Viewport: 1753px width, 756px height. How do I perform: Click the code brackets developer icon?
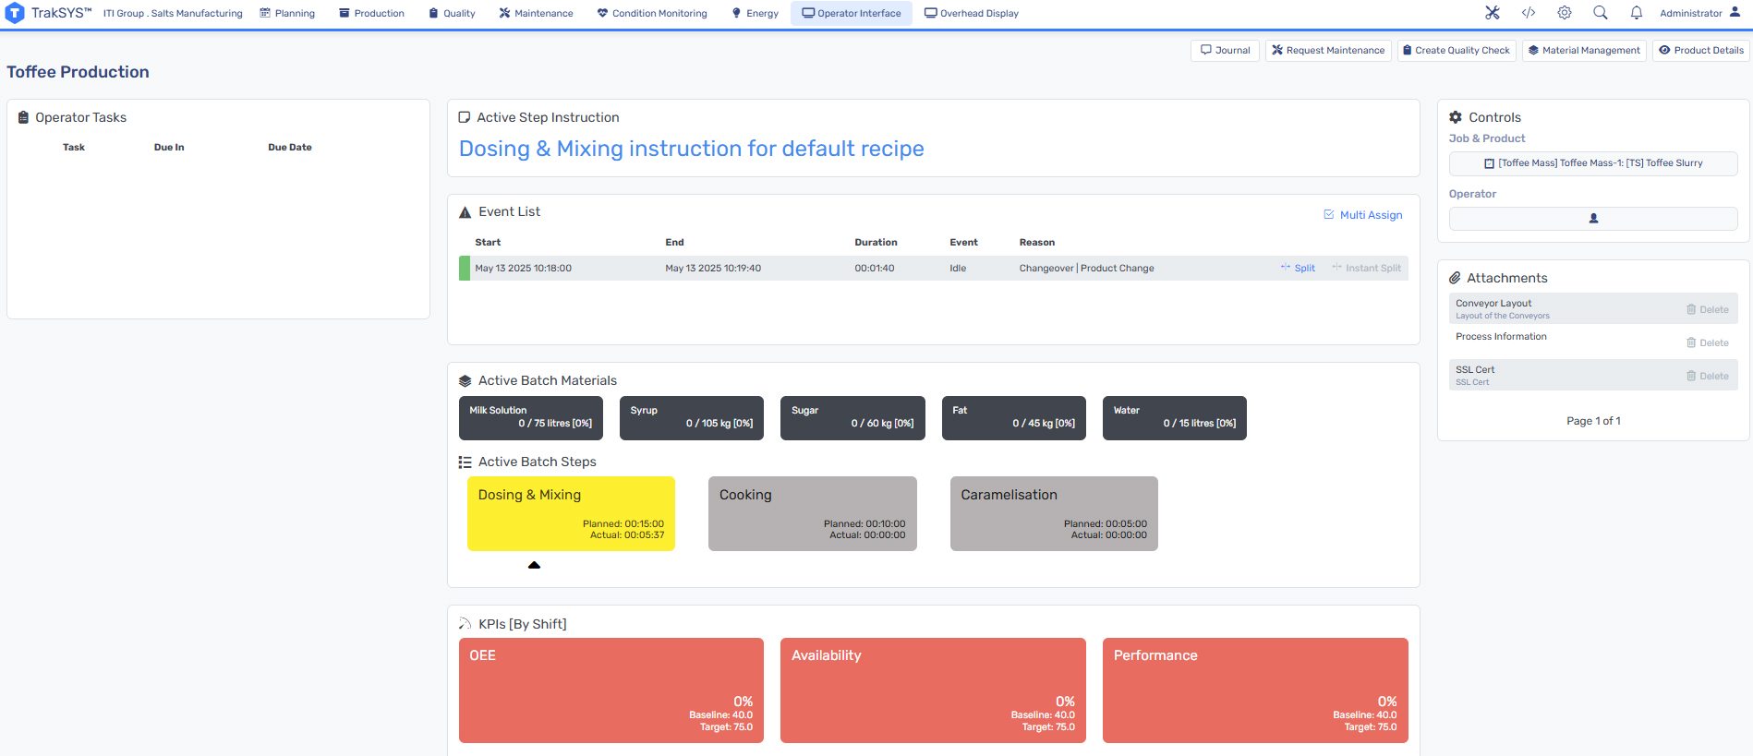[x=1529, y=13]
